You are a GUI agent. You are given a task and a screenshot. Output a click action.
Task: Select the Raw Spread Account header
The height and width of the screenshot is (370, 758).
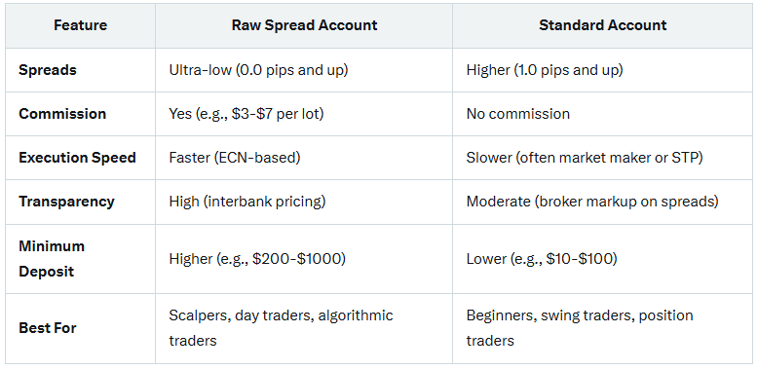point(304,25)
